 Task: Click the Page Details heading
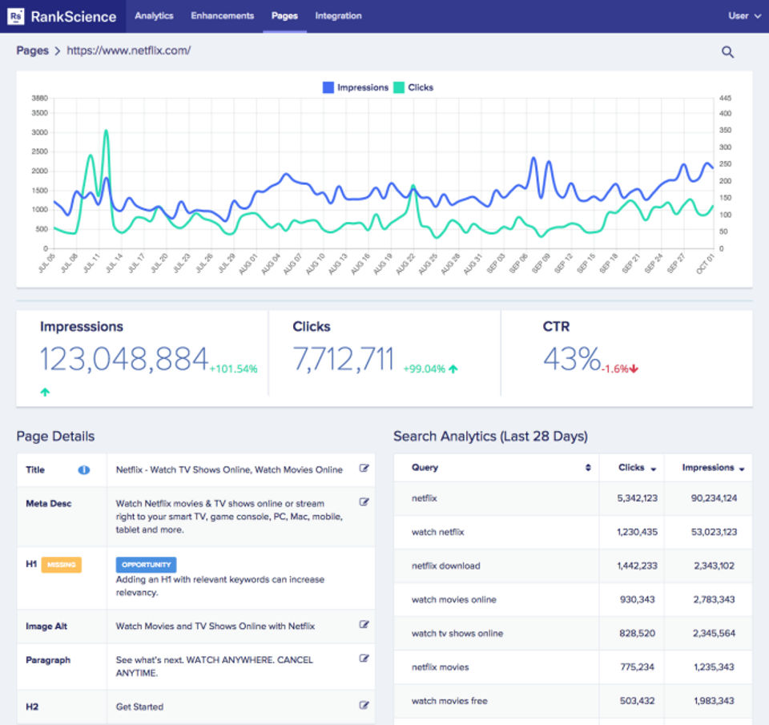55,436
